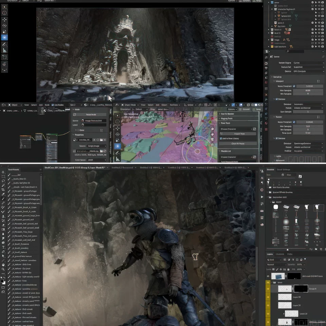Select Photoshop's Eyedropper tool

[3, 194]
